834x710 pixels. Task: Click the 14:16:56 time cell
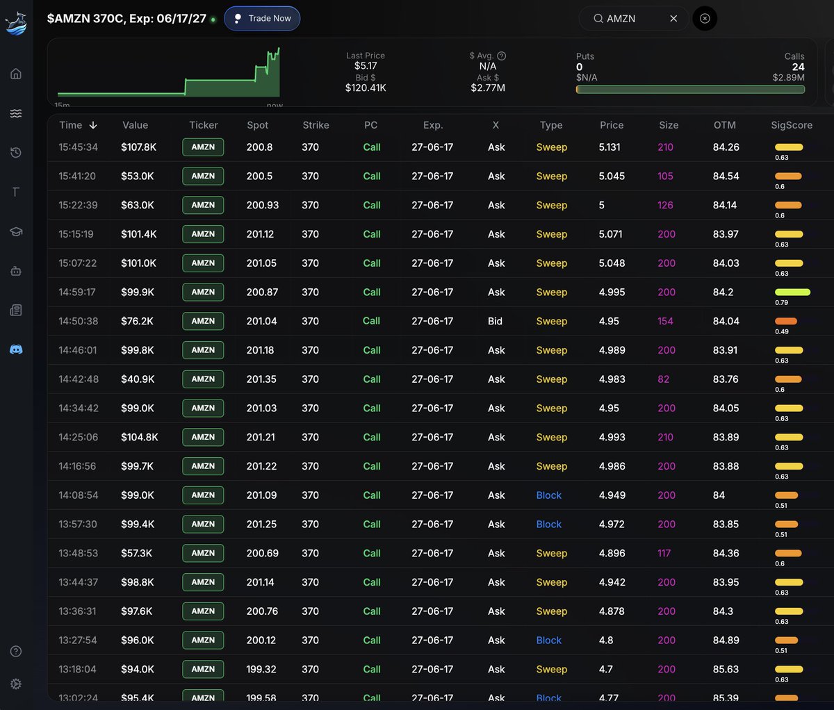pos(77,466)
